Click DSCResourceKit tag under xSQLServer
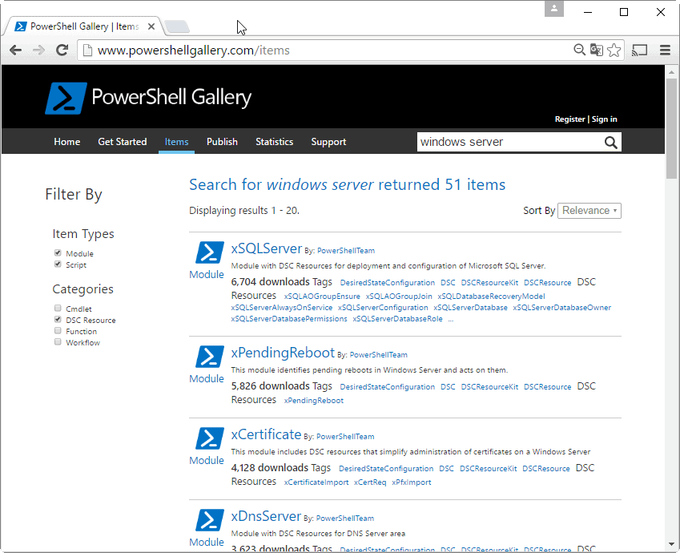This screenshot has height=553, width=680. point(489,283)
